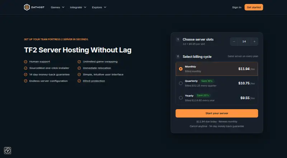Click the Immediate relocation link
Image resolution: width=287 pixels, height=158 pixels.
click(97, 68)
